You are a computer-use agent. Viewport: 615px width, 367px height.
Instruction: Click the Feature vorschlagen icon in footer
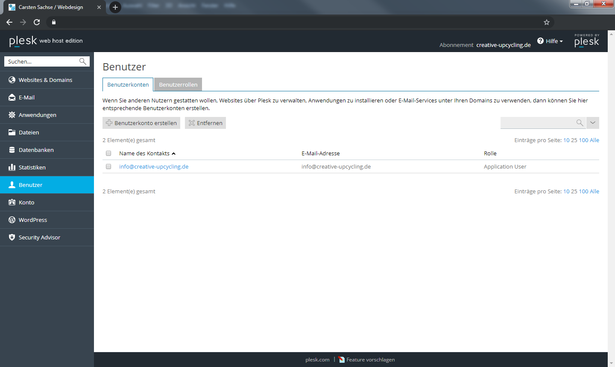click(342, 360)
